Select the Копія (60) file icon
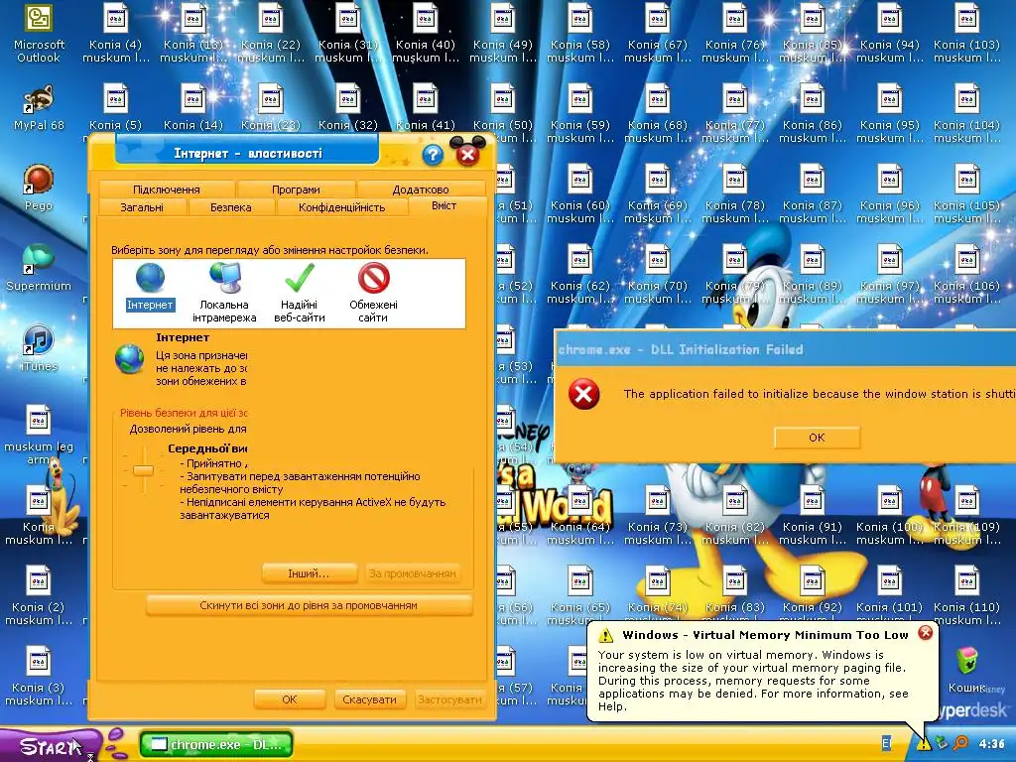1016x762 pixels. [579, 180]
